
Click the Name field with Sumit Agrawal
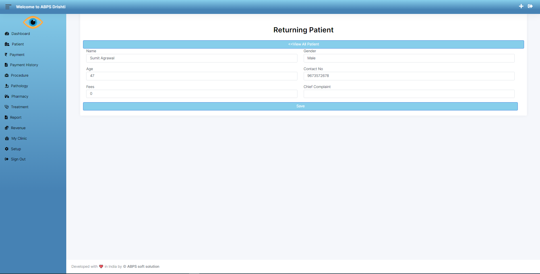[192, 58]
